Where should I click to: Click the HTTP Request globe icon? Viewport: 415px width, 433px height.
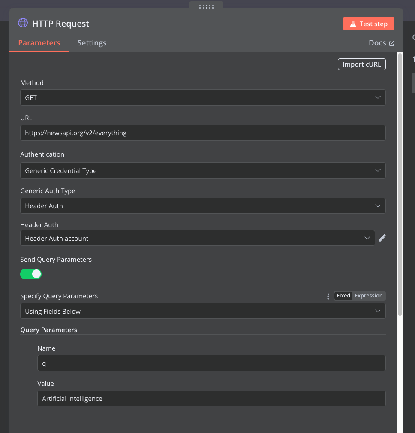(23, 23)
